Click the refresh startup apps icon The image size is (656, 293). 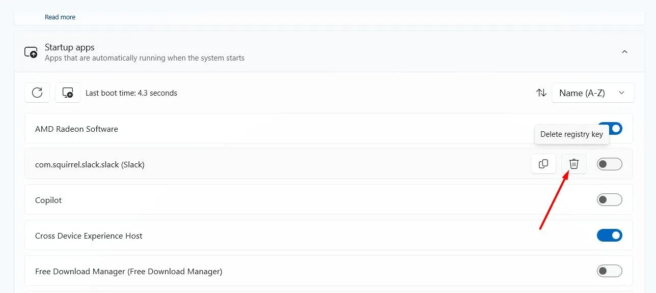point(37,93)
